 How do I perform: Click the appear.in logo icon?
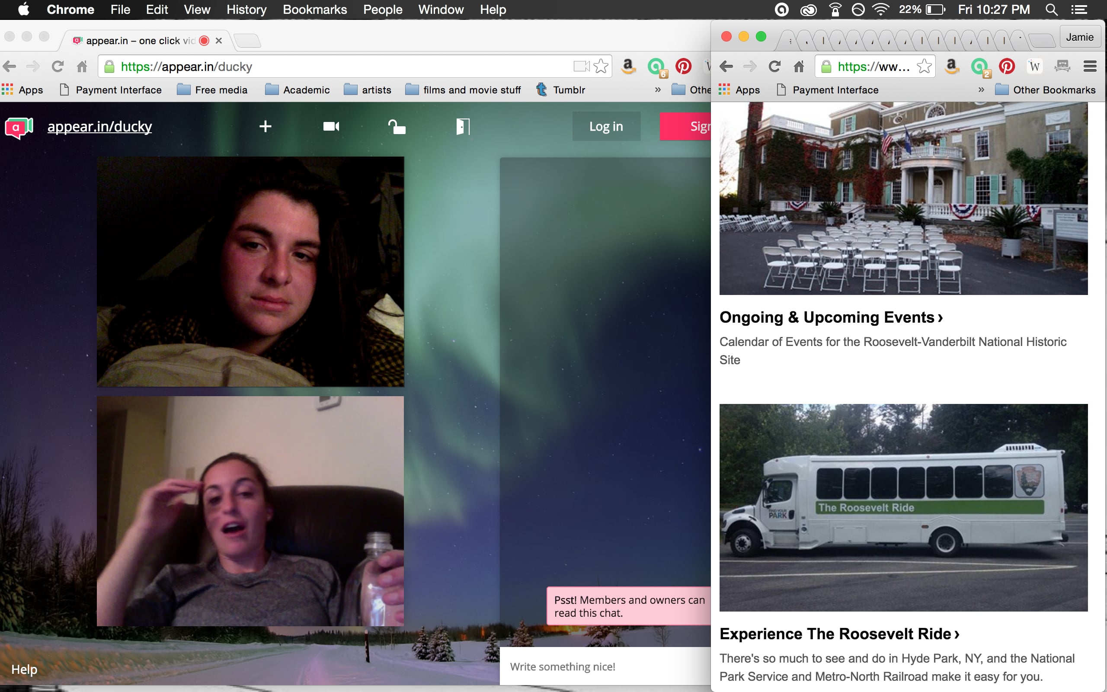(19, 127)
